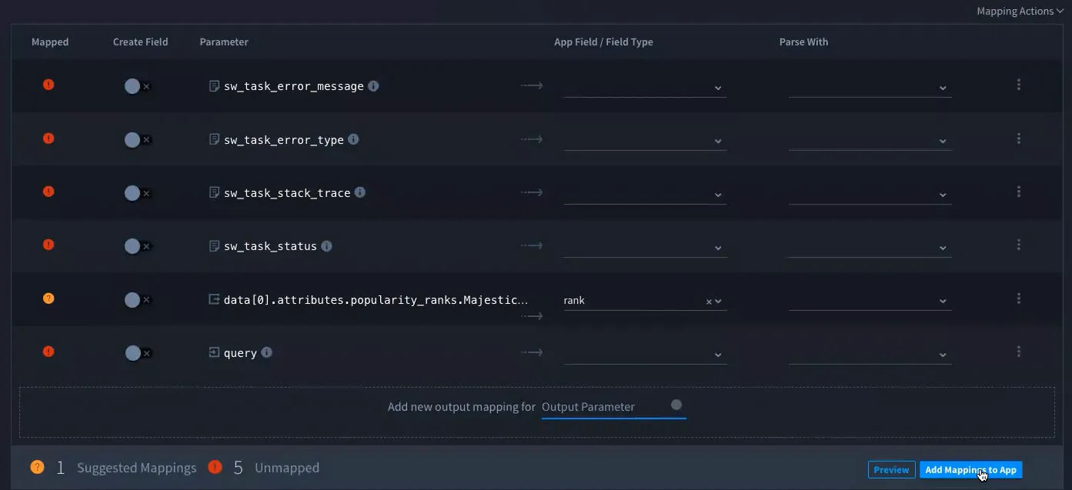Image resolution: width=1072 pixels, height=490 pixels.
Task: Toggle Create Field for query row
Action: pyautogui.click(x=137, y=353)
